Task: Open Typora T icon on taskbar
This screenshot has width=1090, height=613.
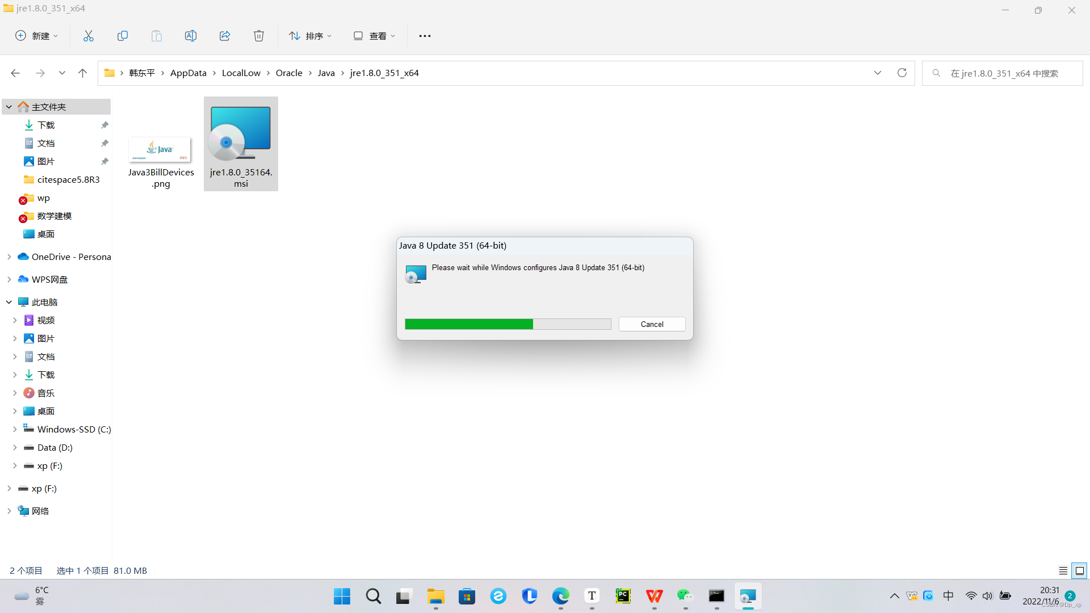Action: 592,596
